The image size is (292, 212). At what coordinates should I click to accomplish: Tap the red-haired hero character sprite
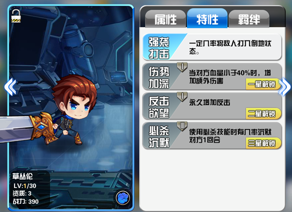[x=73, y=110]
